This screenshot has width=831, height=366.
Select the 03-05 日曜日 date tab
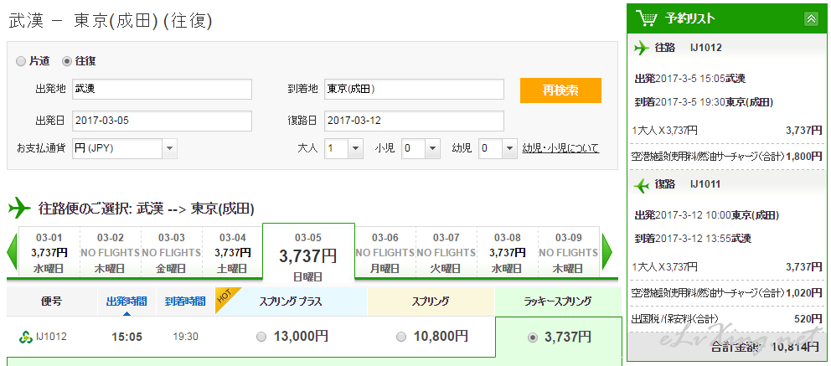[308, 254]
